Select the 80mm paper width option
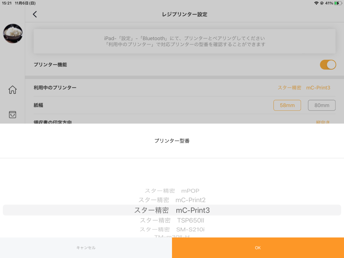Image resolution: width=344 pixels, height=258 pixels. click(322, 105)
